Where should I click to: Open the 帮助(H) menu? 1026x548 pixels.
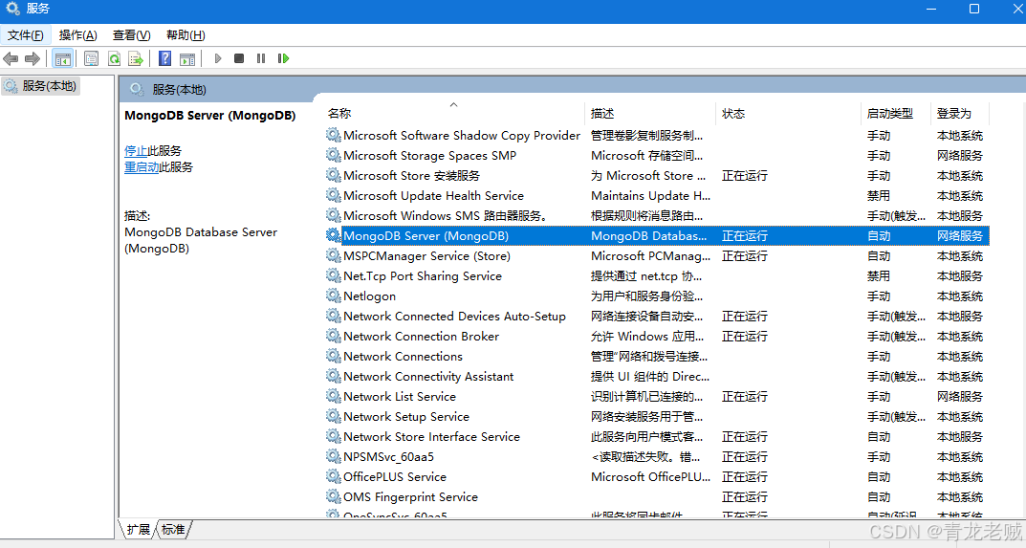[186, 35]
